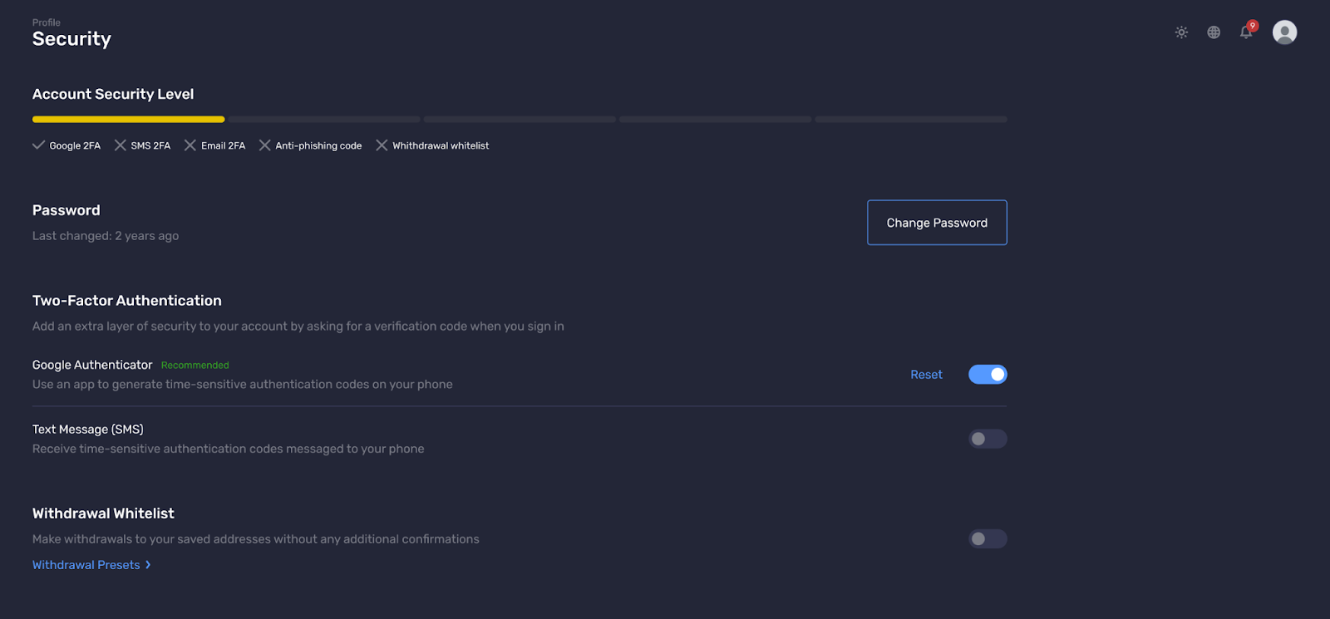
Task: Open the user profile avatar
Action: 1284,32
